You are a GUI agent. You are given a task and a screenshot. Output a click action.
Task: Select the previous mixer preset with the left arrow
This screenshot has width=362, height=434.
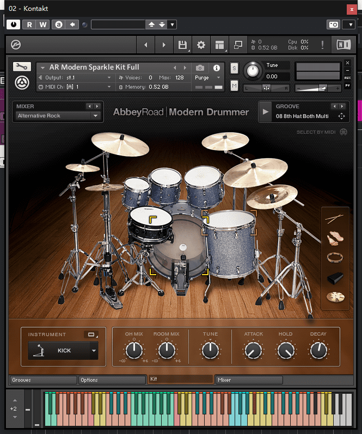[89, 106]
